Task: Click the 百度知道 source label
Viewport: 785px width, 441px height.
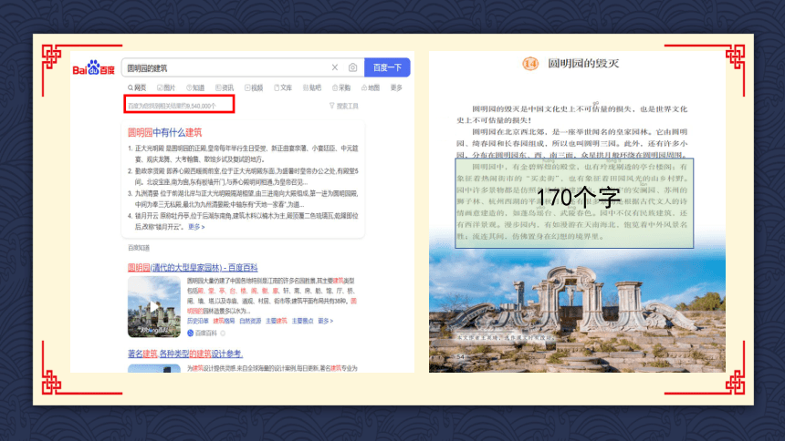Action: pyautogui.click(x=139, y=248)
